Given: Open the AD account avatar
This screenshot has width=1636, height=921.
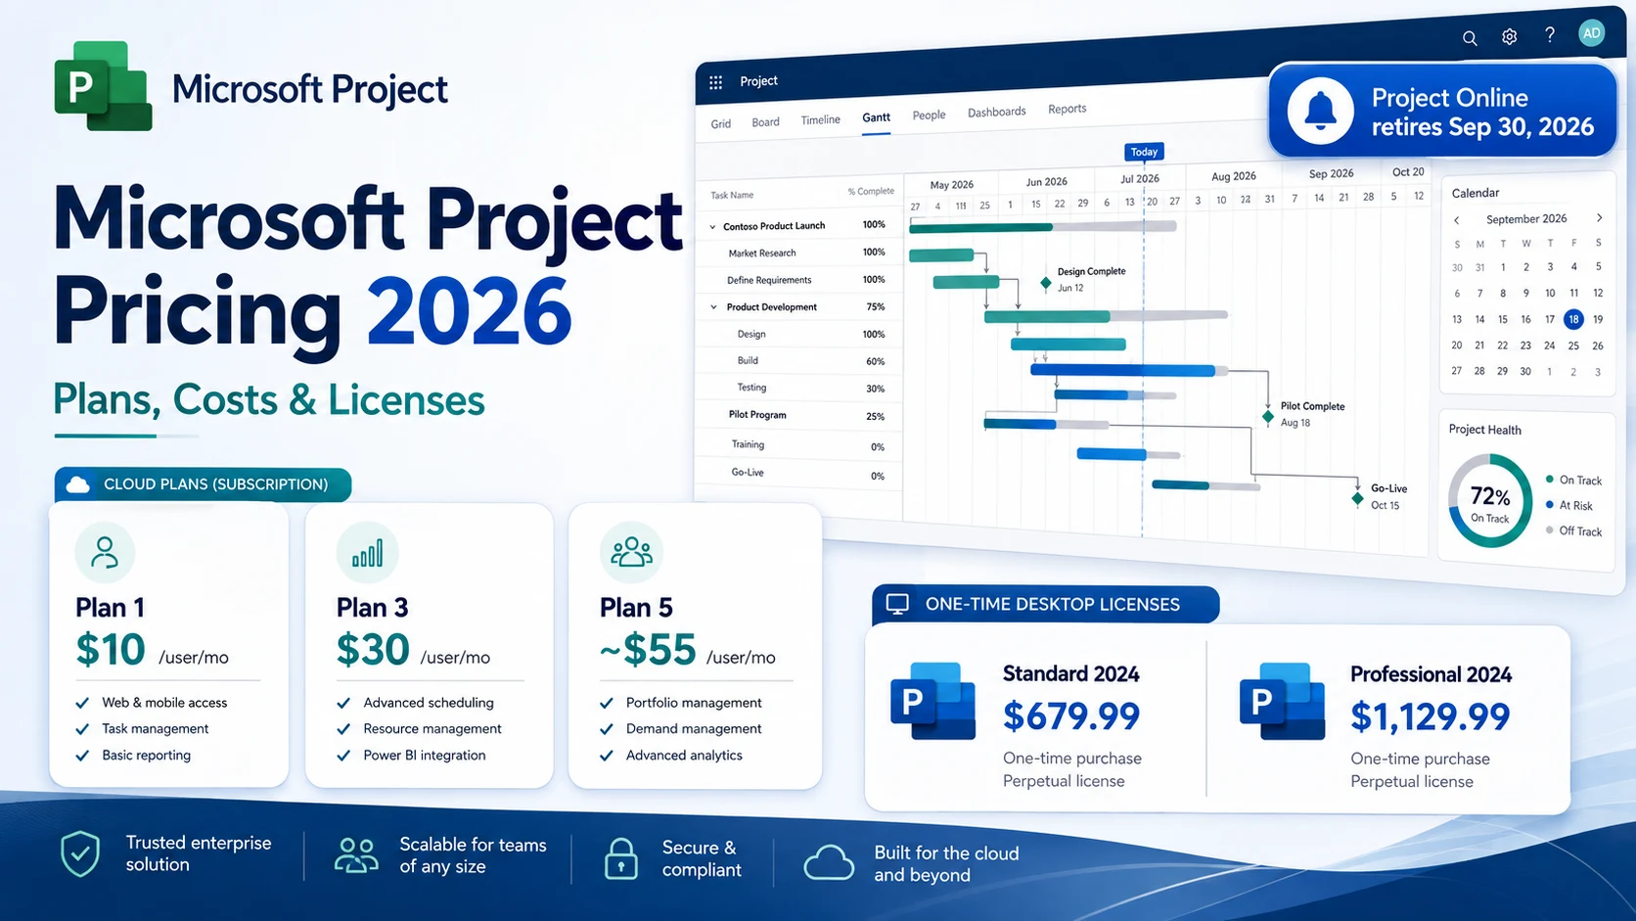Looking at the screenshot, I should [1592, 33].
